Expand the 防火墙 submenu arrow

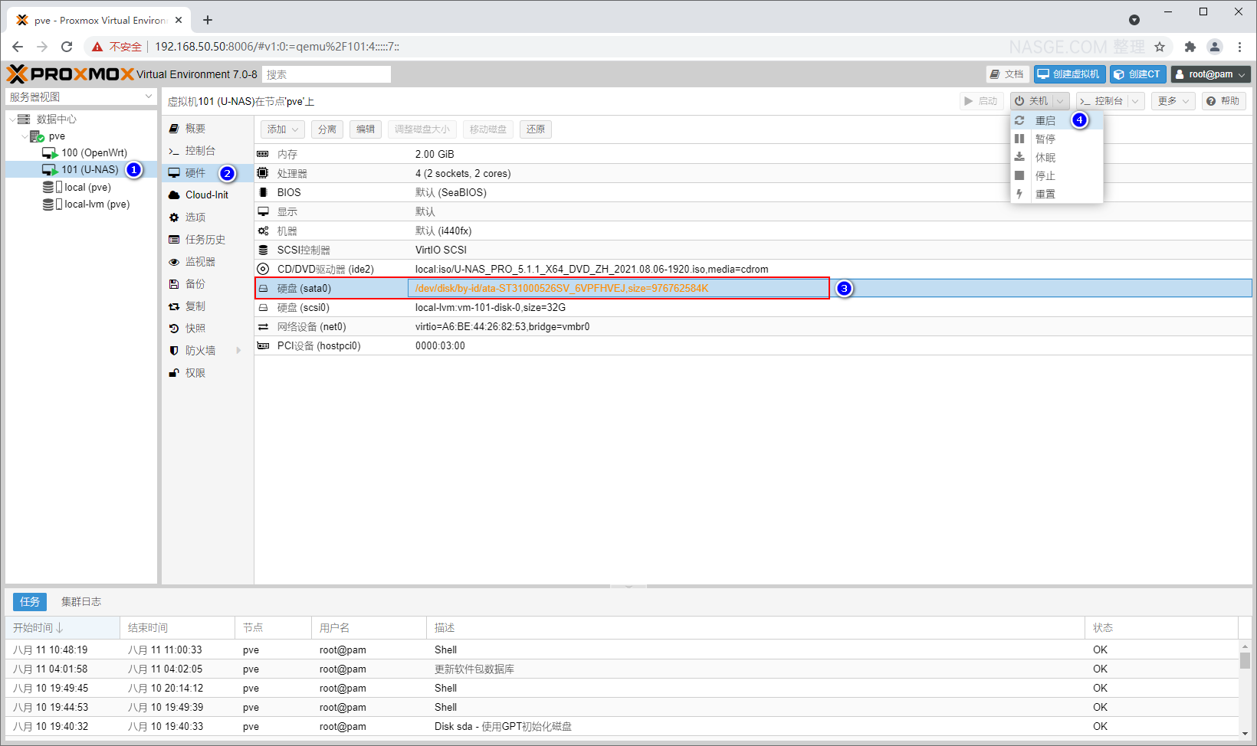[238, 351]
